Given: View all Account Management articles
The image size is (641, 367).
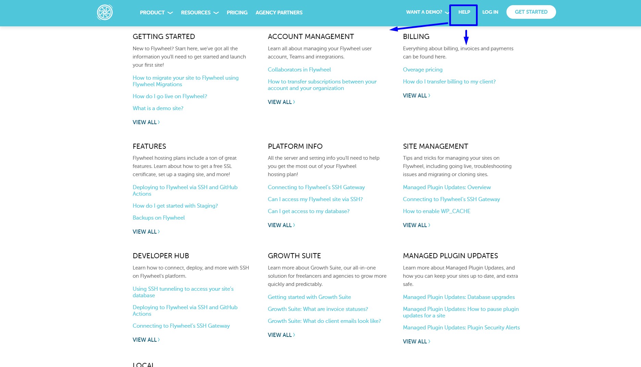Looking at the screenshot, I should click(x=281, y=102).
